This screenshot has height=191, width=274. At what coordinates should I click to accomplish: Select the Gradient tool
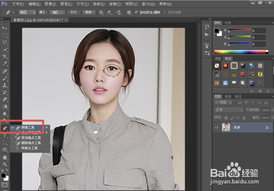pyautogui.click(x=5, y=106)
